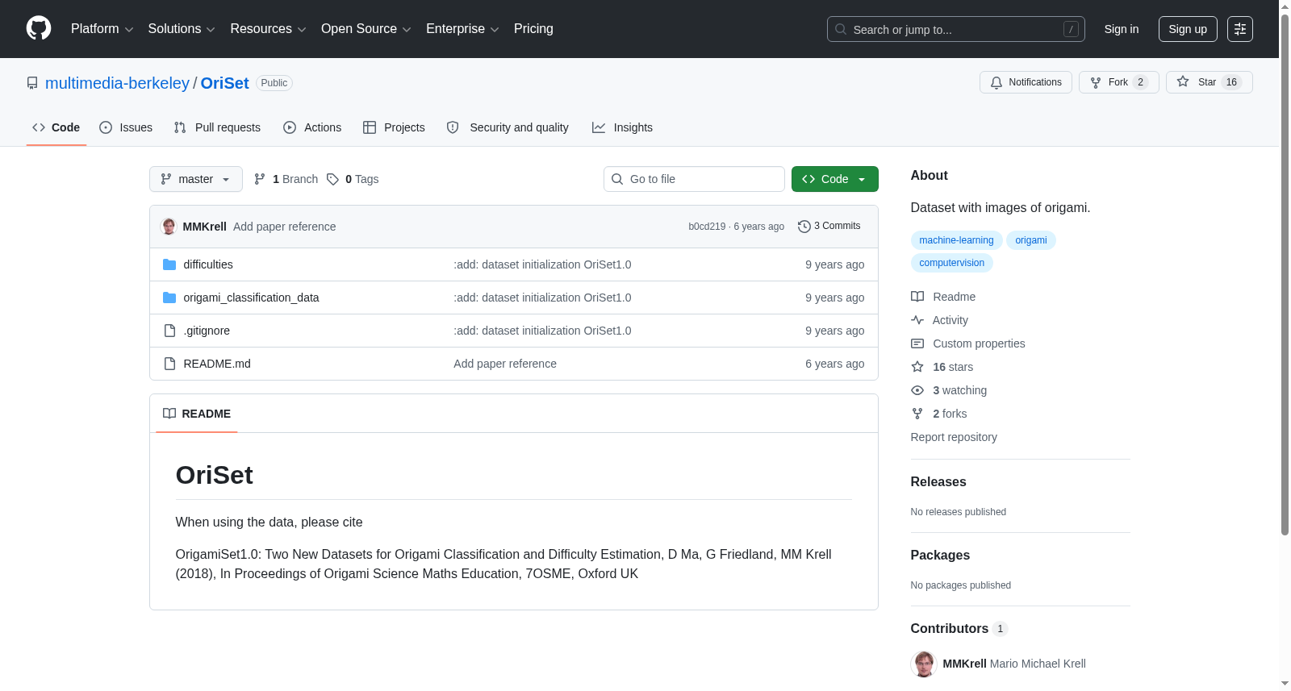The height and width of the screenshot is (691, 1291).
Task: Click the GitHub logo icon
Action: [39, 29]
